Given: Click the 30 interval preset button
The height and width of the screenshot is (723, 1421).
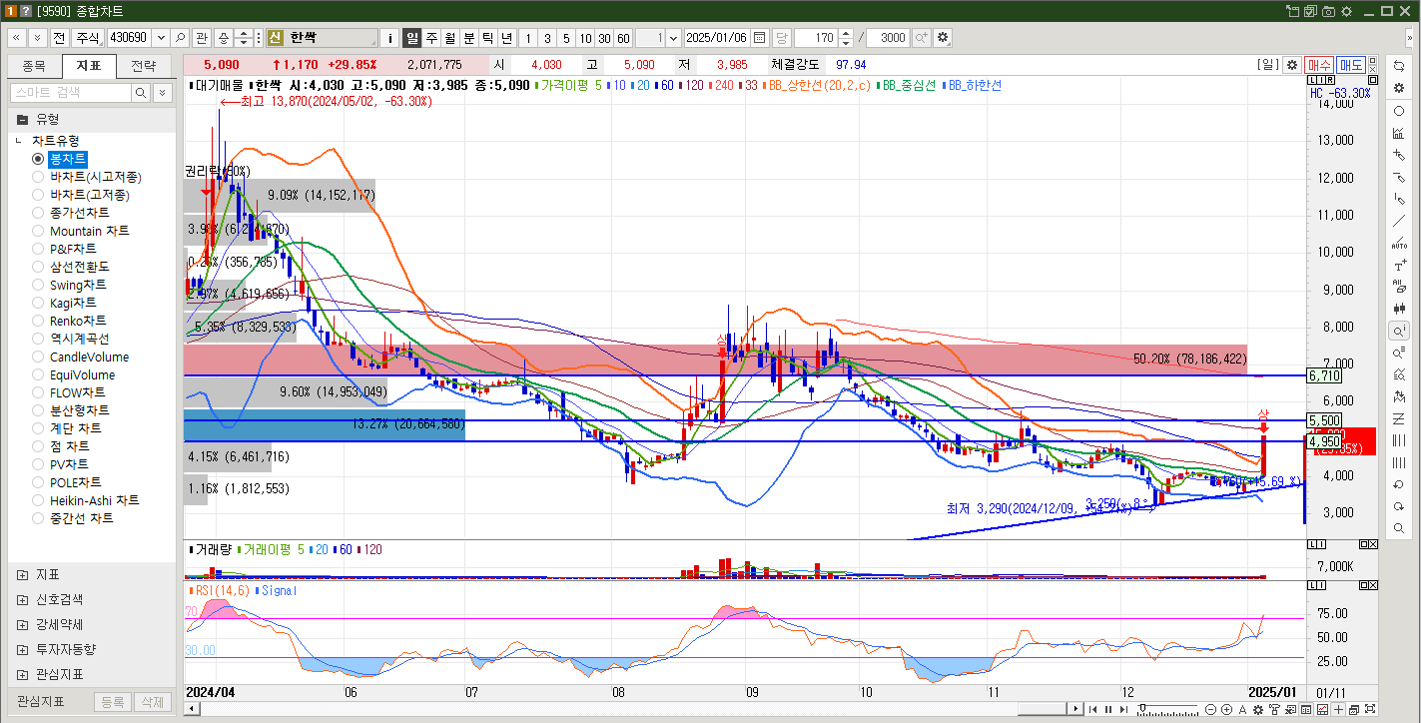Looking at the screenshot, I should [604, 38].
